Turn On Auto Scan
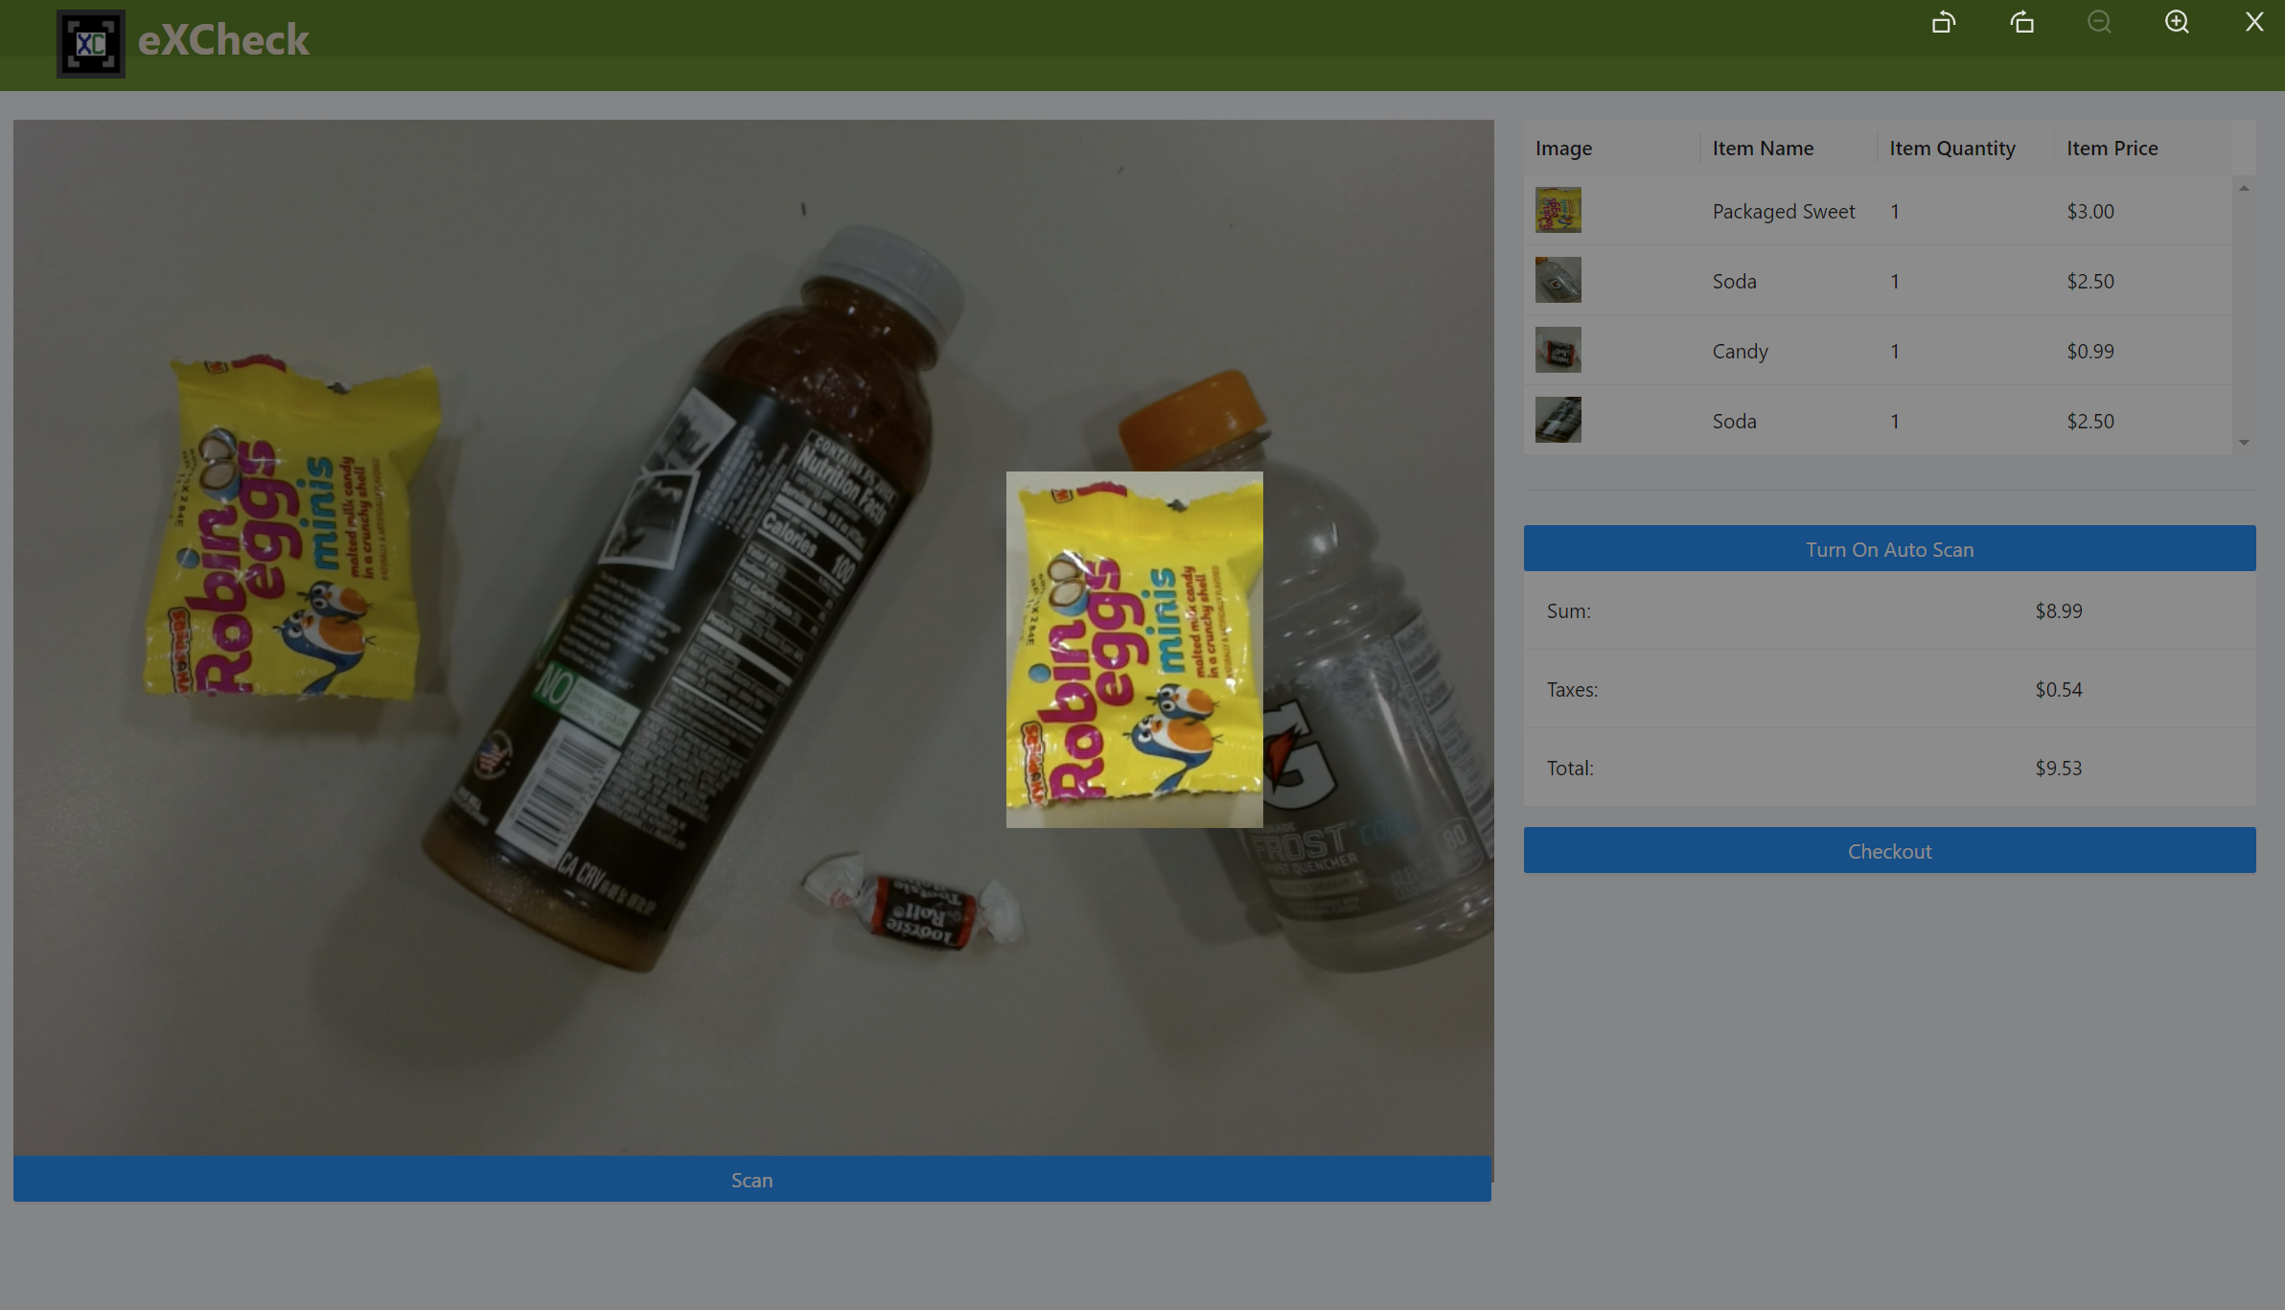2285x1310 pixels. click(x=1889, y=549)
